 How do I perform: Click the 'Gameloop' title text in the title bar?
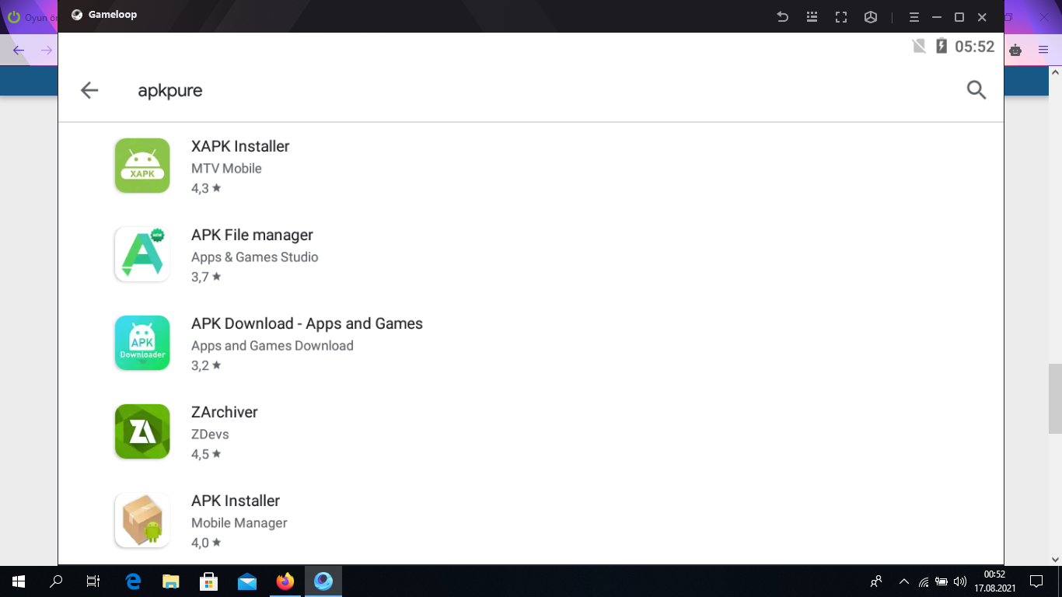[x=113, y=15]
